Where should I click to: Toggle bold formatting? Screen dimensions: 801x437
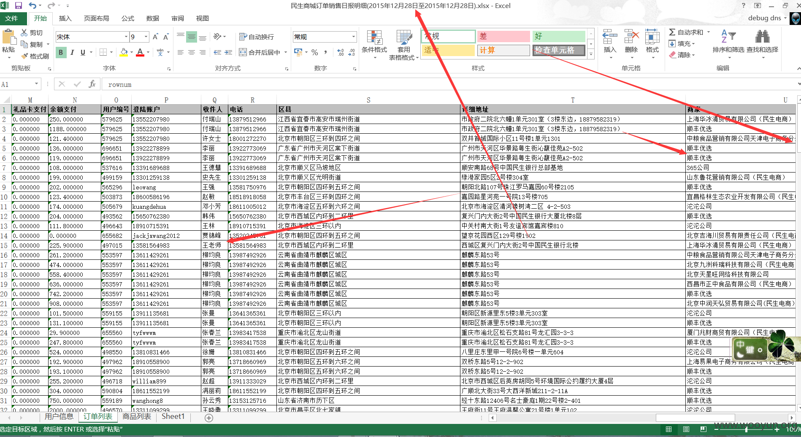(61, 52)
